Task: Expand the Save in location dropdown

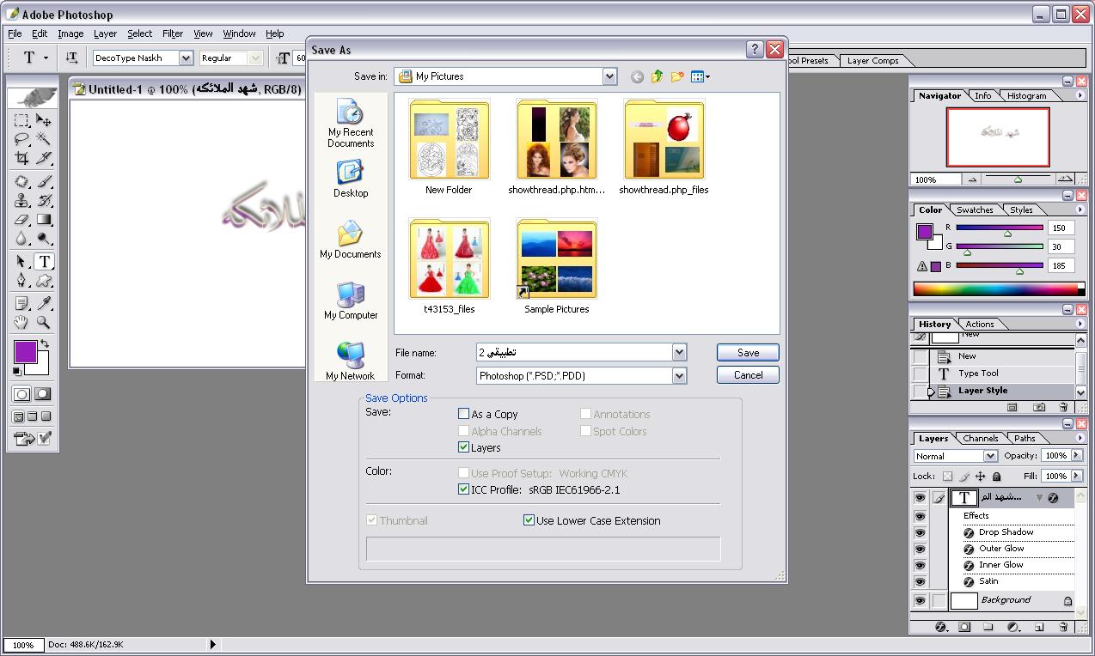Action: [x=609, y=76]
